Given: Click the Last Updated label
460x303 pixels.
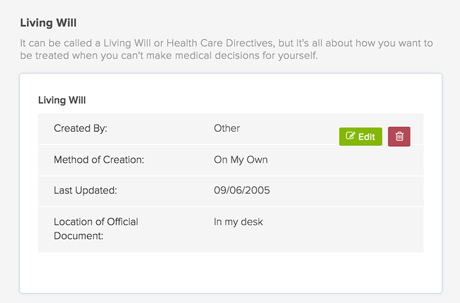Looking at the screenshot, I should pyautogui.click(x=85, y=191).
